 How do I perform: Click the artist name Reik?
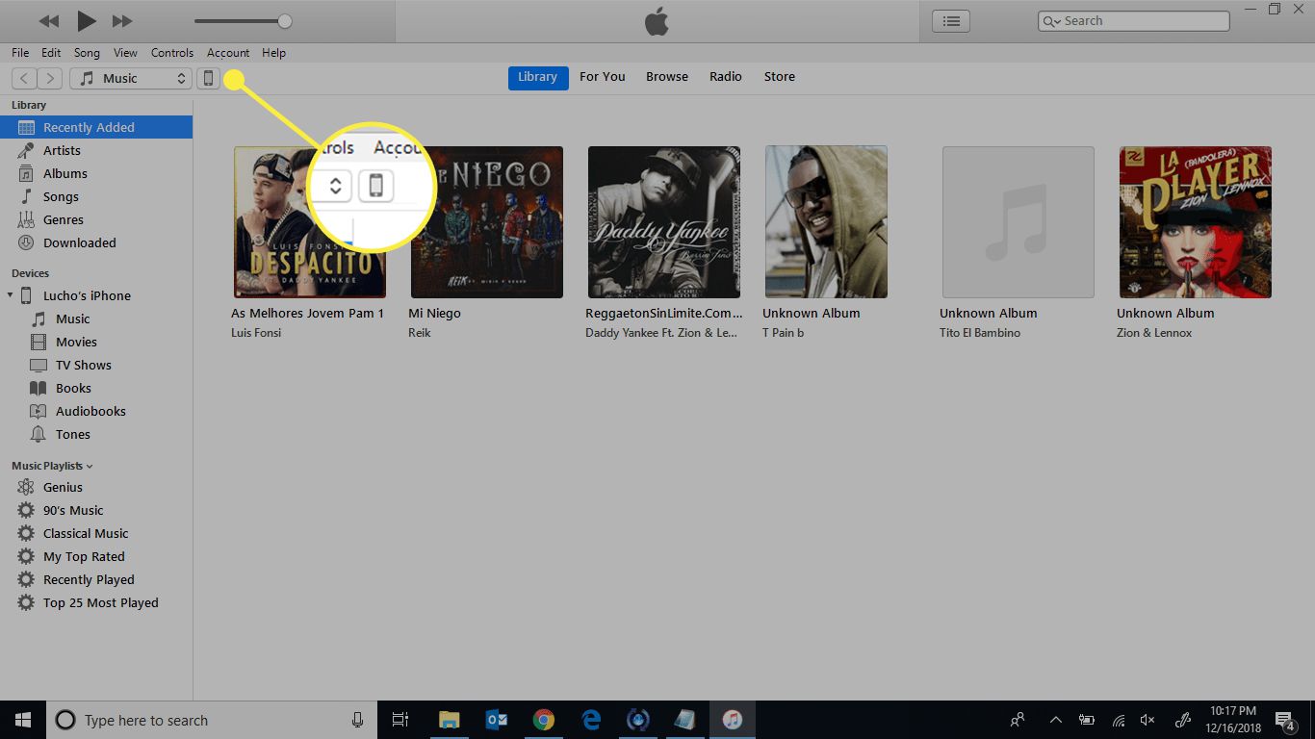(420, 333)
